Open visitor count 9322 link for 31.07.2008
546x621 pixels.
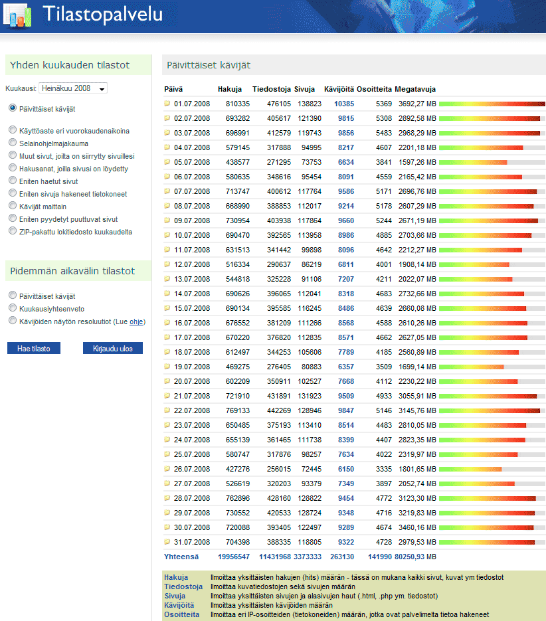[x=346, y=542]
